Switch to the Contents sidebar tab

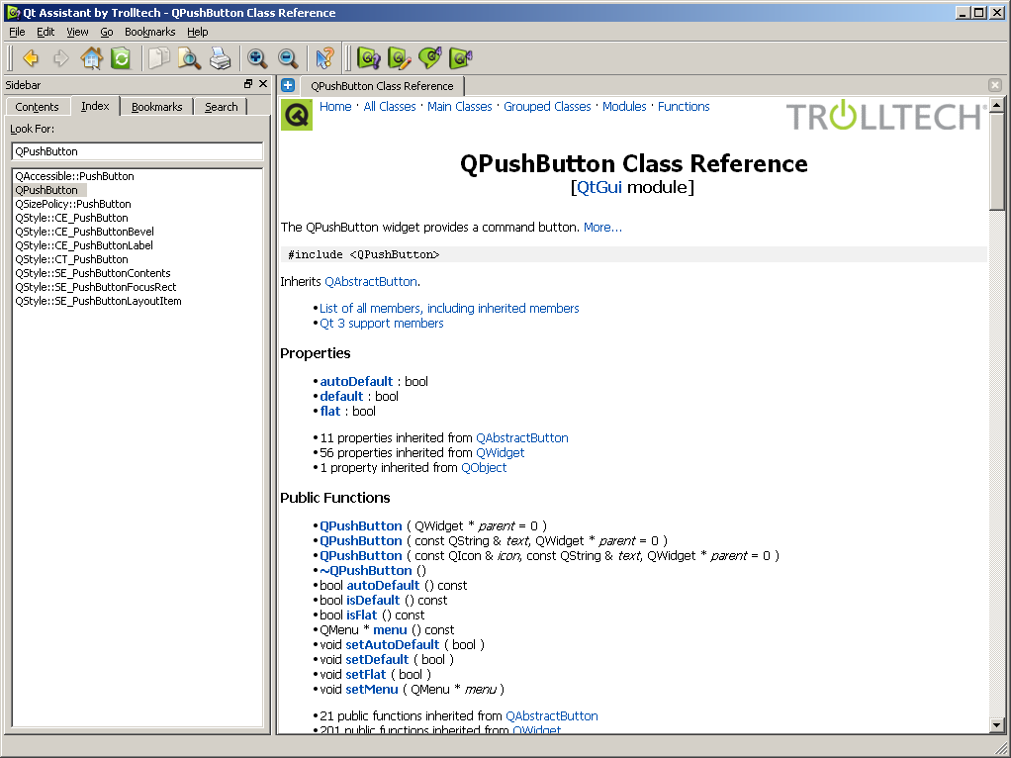(x=37, y=107)
